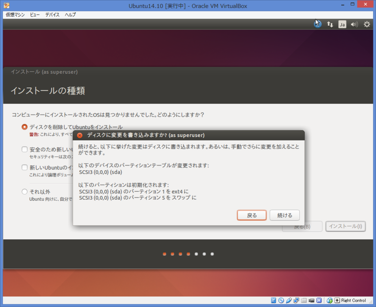376x307 pixels.
Task: Click the installer progress dot indicator
Action: [x=188, y=254]
